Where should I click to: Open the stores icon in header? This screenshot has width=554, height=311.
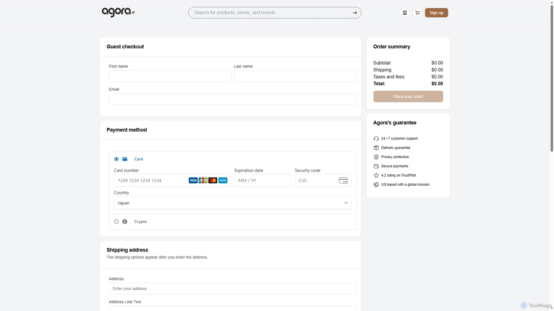coord(405,13)
